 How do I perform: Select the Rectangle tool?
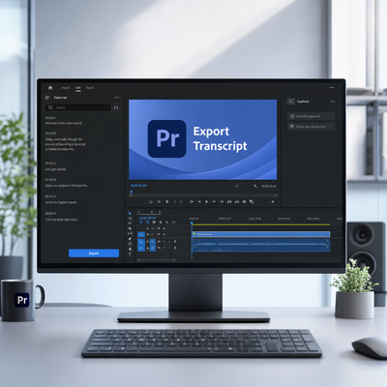130,244
